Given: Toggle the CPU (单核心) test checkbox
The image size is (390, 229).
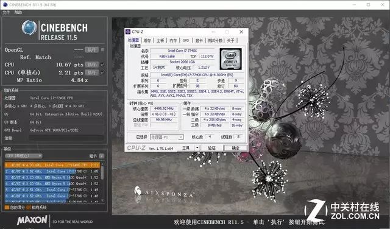Looking at the screenshot, I should (x=102, y=72).
